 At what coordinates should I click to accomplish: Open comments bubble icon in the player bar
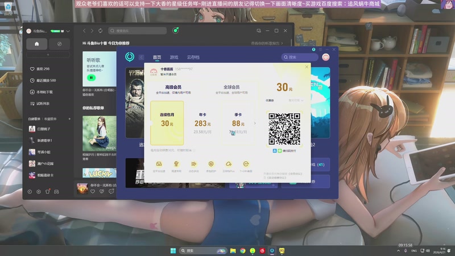click(x=111, y=191)
